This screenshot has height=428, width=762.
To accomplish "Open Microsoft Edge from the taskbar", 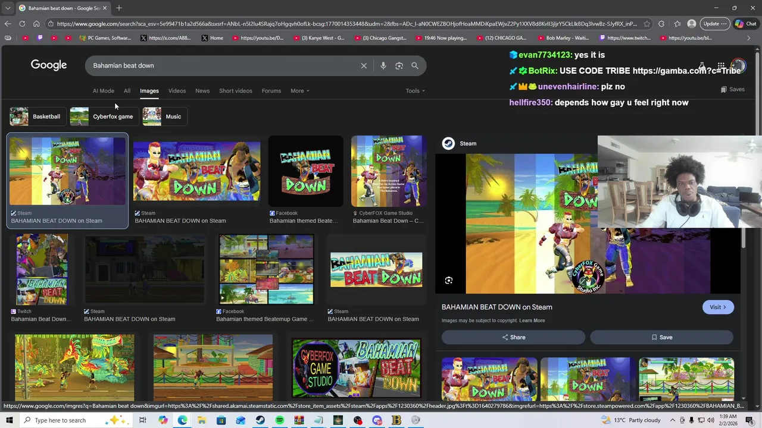I will pos(182,420).
